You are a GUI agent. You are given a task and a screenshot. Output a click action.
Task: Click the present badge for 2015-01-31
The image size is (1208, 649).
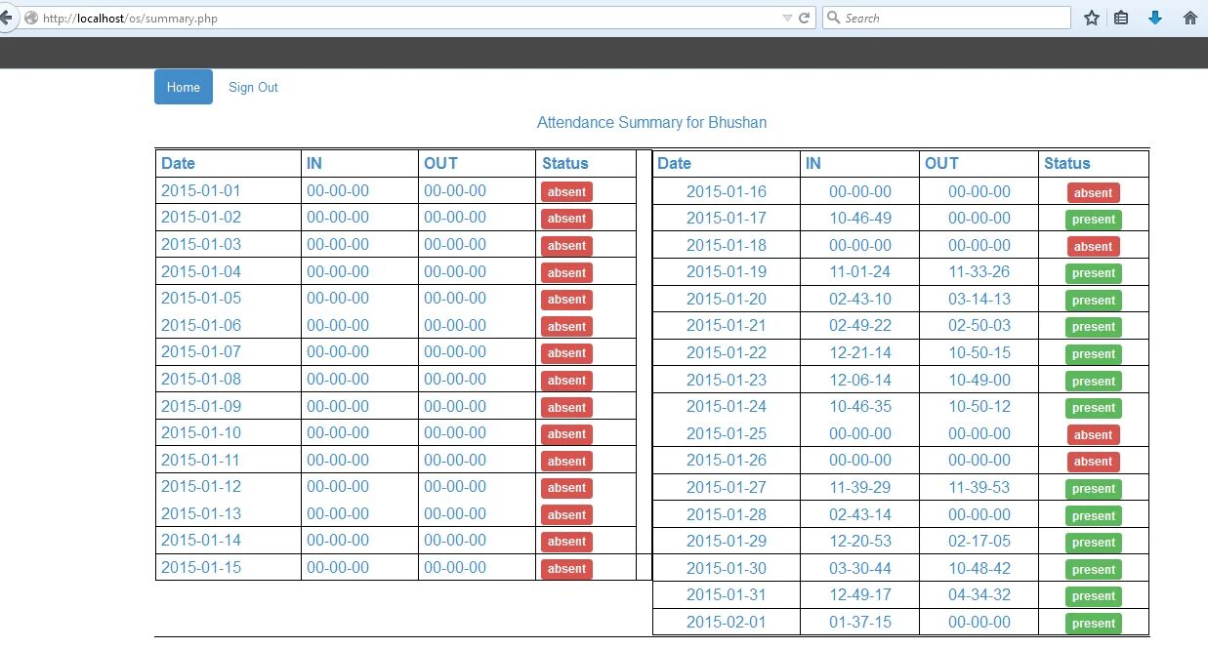point(1094,596)
